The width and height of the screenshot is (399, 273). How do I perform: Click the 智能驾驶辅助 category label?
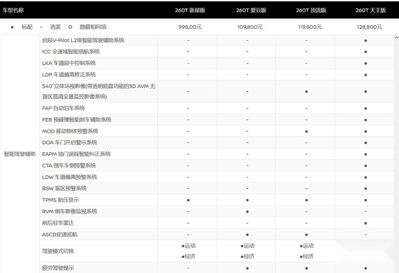pos(20,154)
